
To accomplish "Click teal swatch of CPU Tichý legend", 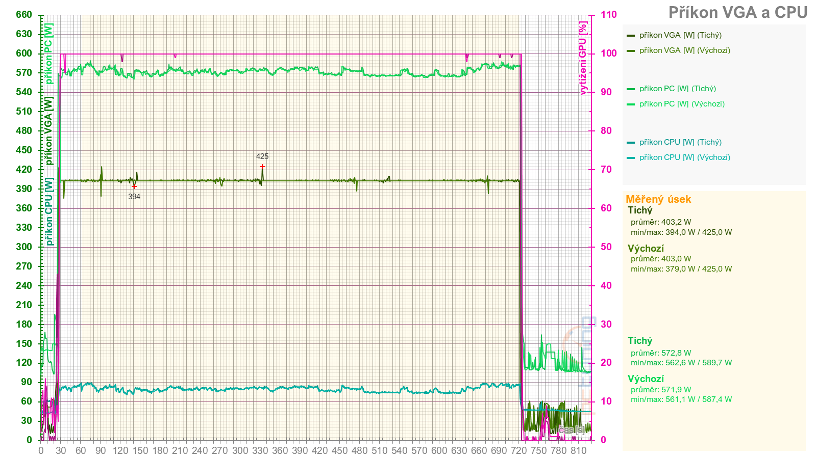I will tap(631, 143).
